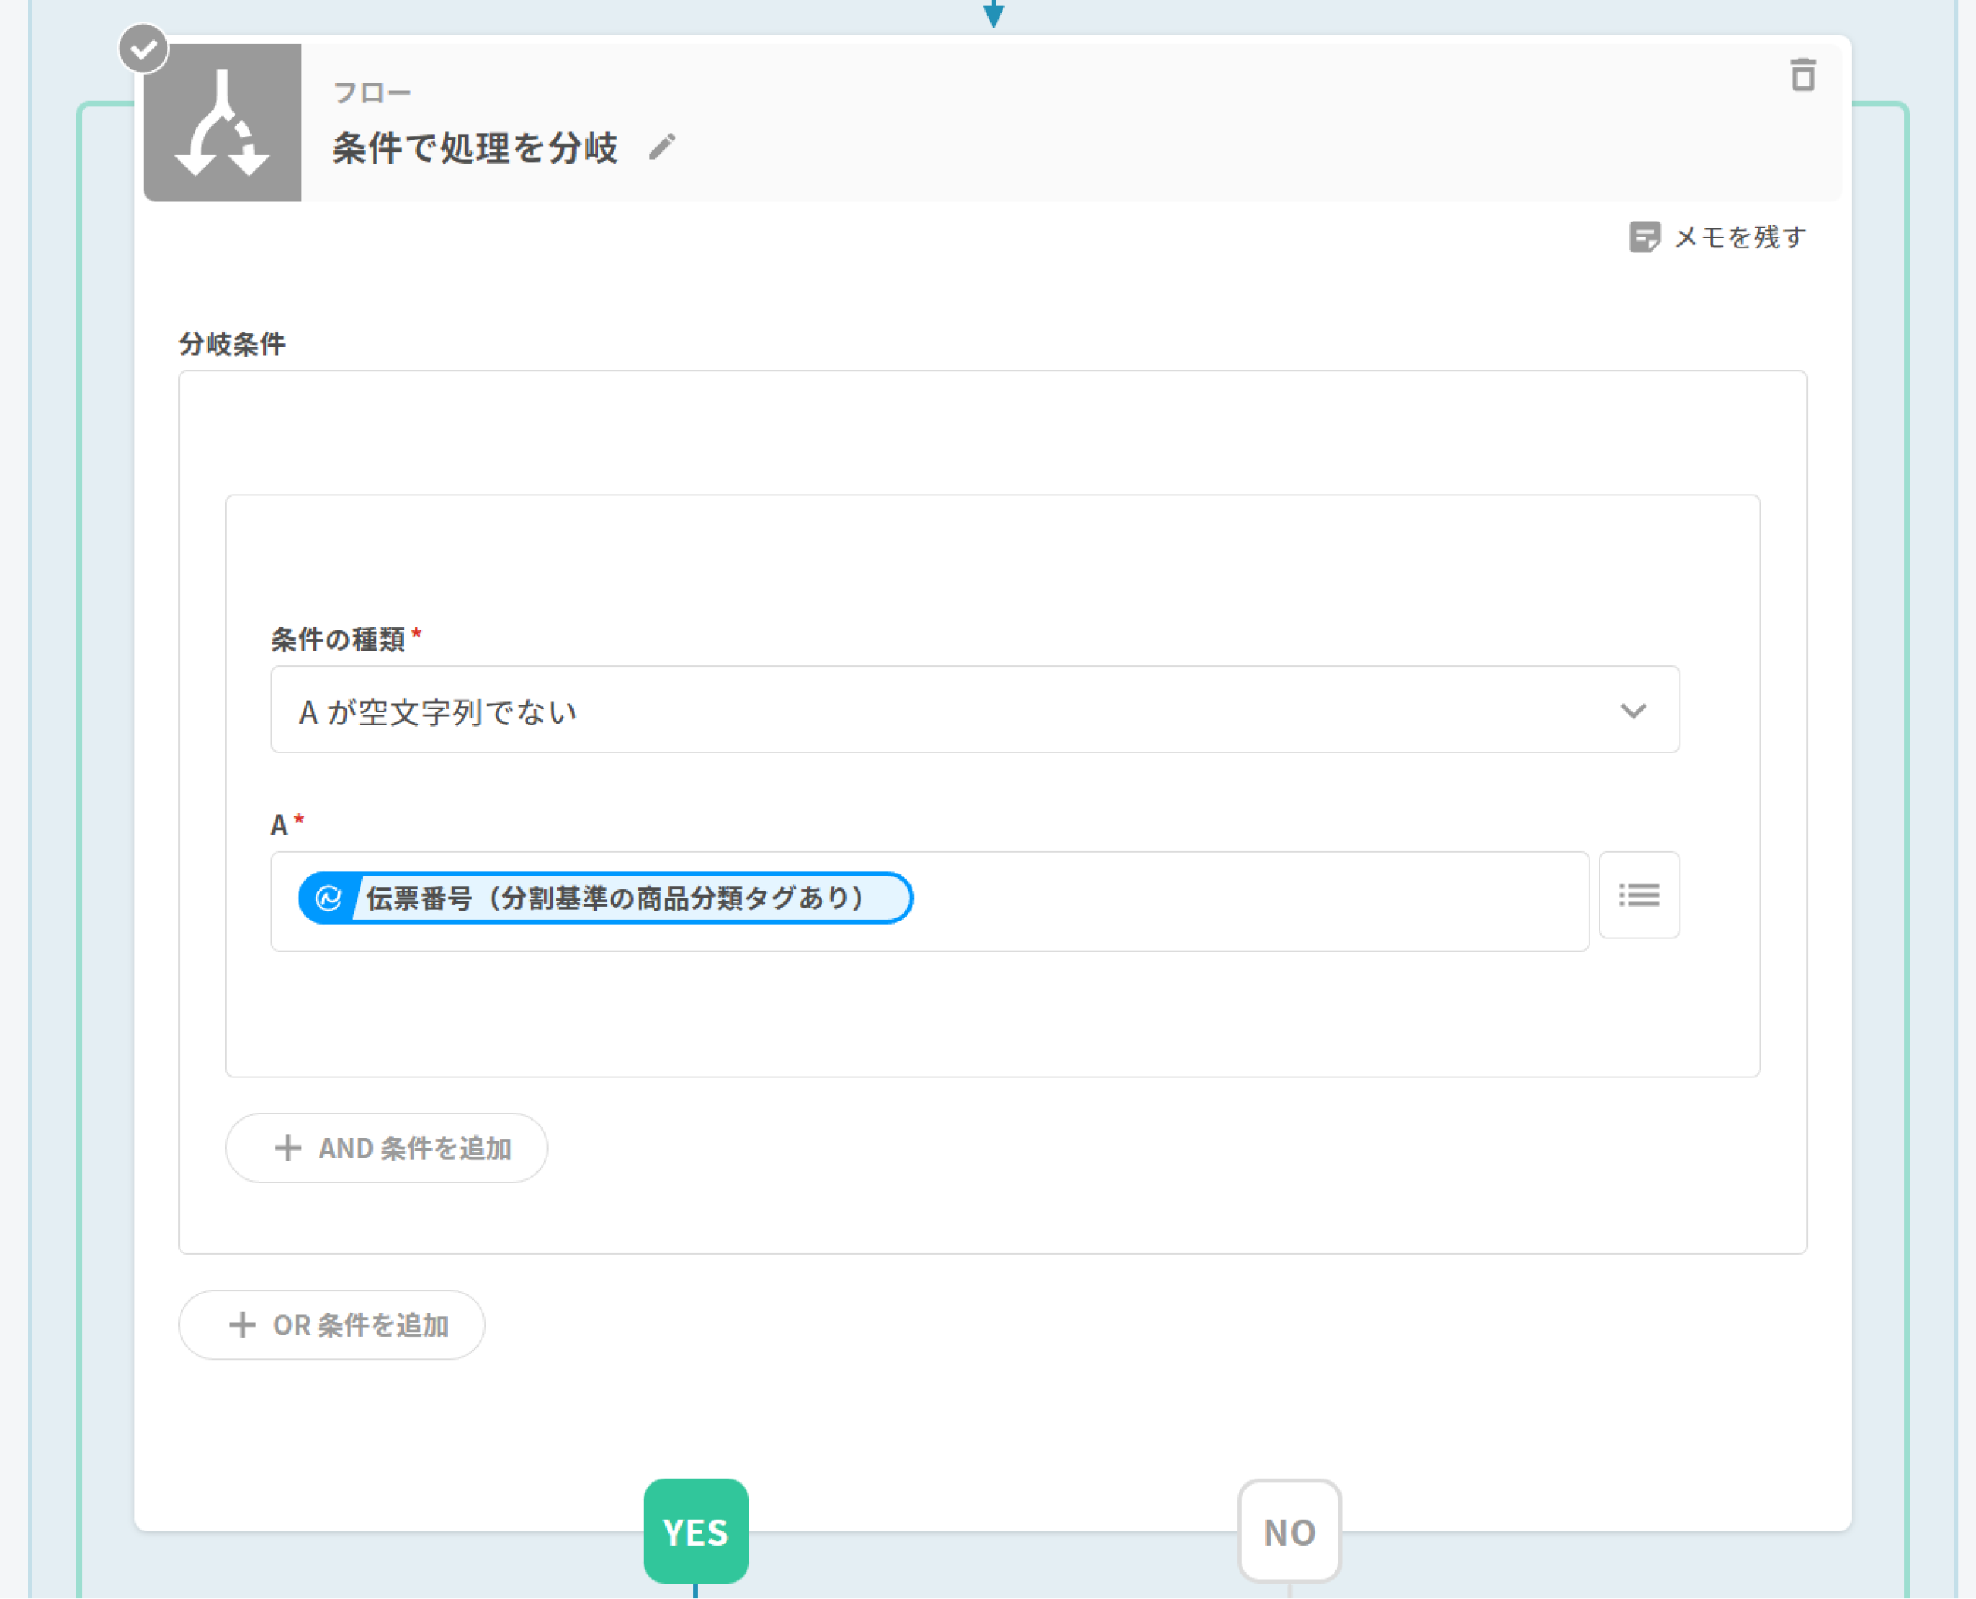Click the blue connector arrow at top

(x=993, y=13)
